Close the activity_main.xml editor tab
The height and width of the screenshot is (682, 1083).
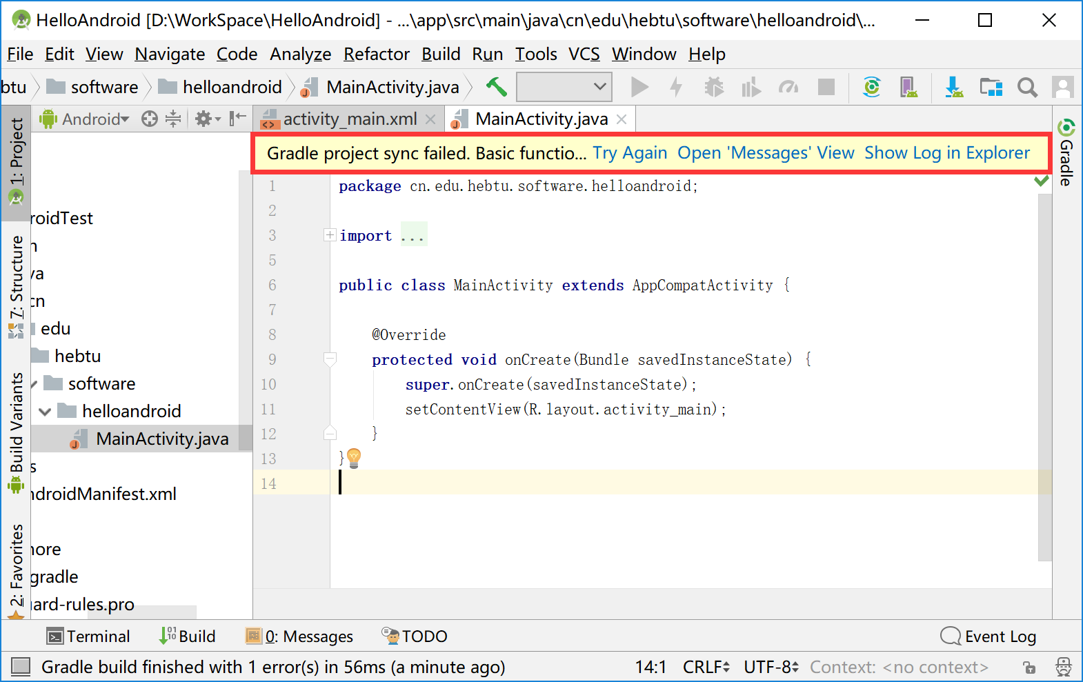click(x=430, y=119)
